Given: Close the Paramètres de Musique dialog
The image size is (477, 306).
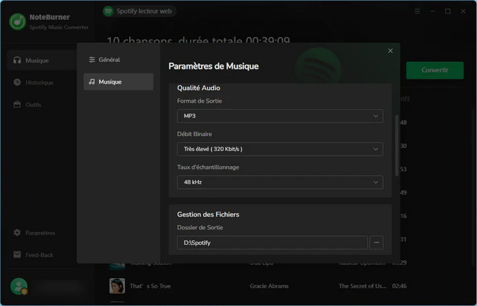Looking at the screenshot, I should (390, 51).
